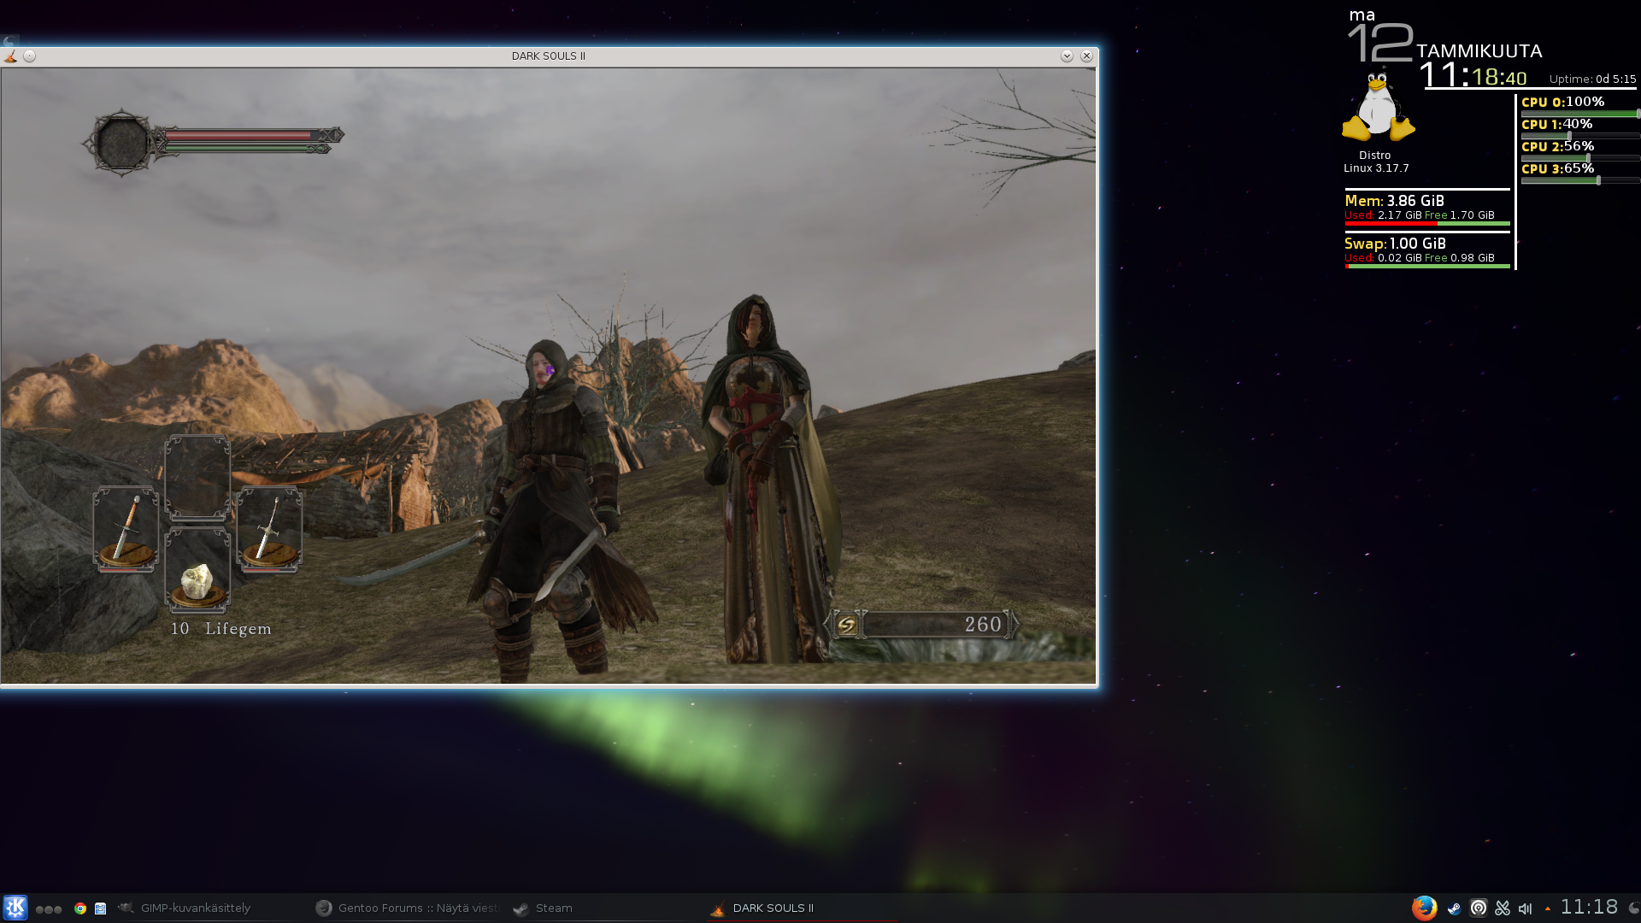Click the 'Linux 3.17.7' distro text
This screenshot has width=1641, height=923.
(1376, 168)
